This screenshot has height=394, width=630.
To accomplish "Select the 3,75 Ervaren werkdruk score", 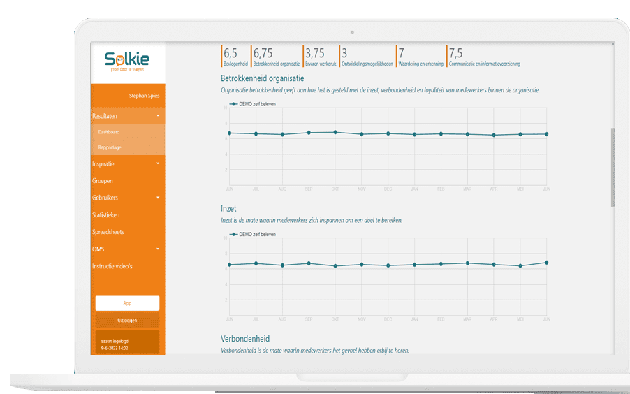I will coord(320,57).
